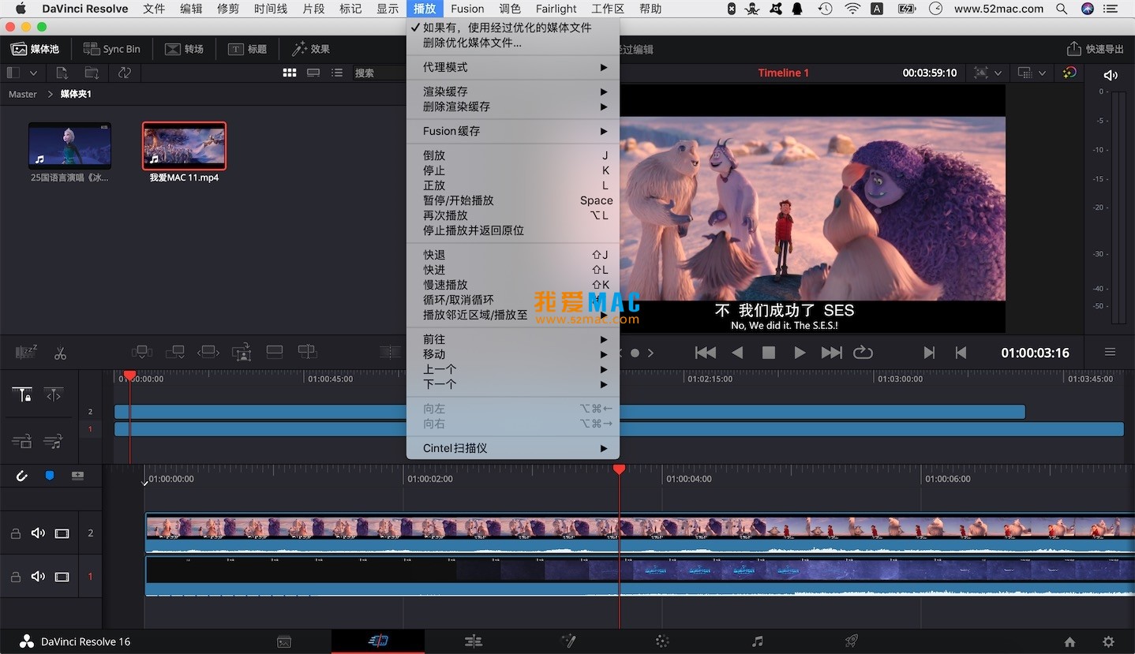Switch to the Fairlight page music icon
This screenshot has width=1135, height=654.
(x=757, y=641)
